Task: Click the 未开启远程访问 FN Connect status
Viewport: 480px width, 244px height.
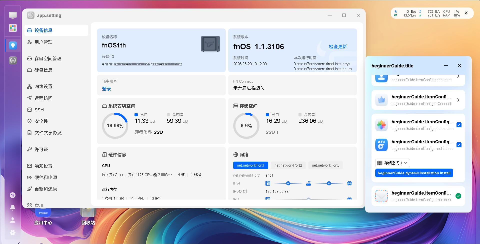Action: pos(249,88)
